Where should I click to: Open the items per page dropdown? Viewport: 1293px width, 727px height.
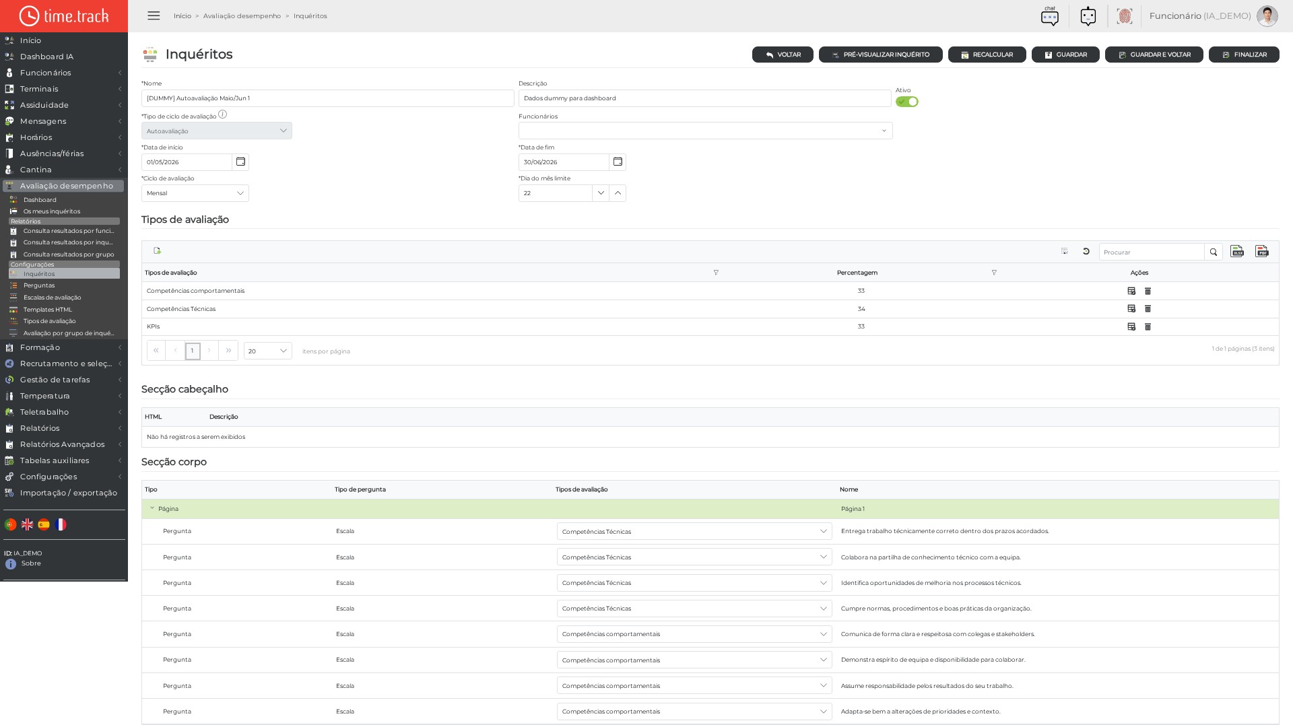[268, 351]
